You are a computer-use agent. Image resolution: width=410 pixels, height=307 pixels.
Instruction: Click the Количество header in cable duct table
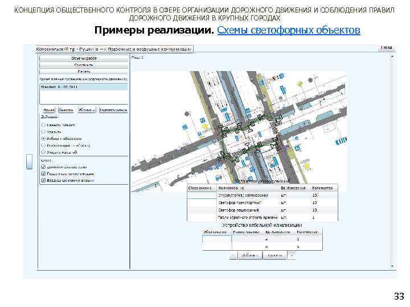point(309,232)
